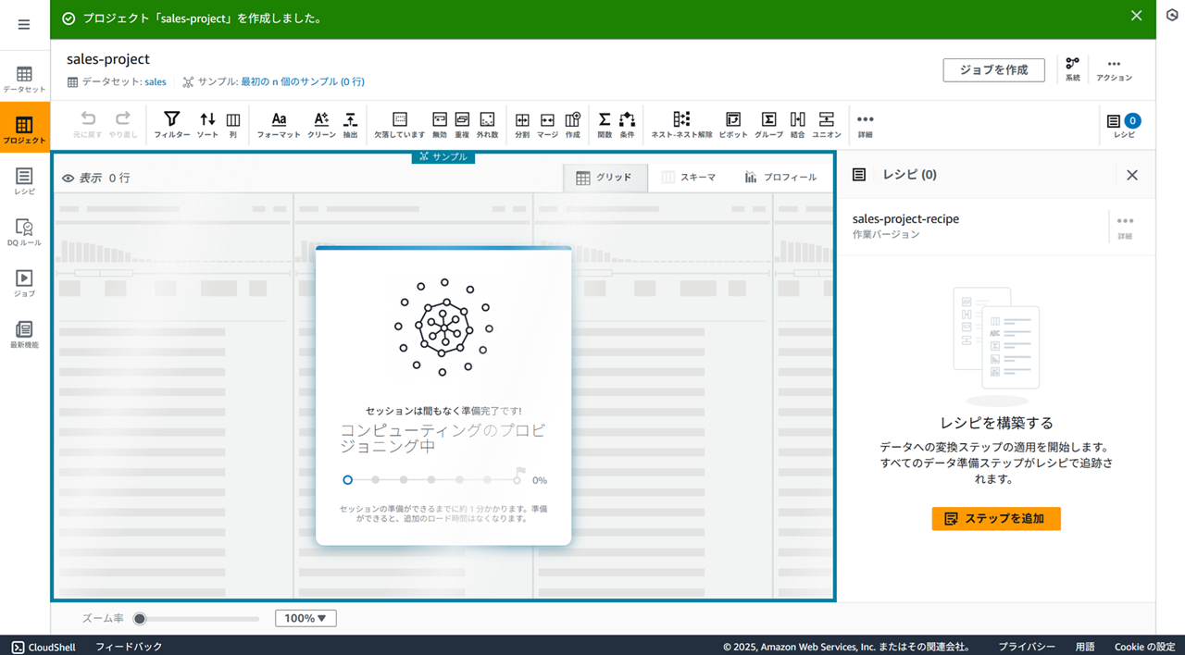Open the toolbar 詳細 more menu
Image resolution: width=1185 pixels, height=655 pixels.
click(865, 125)
